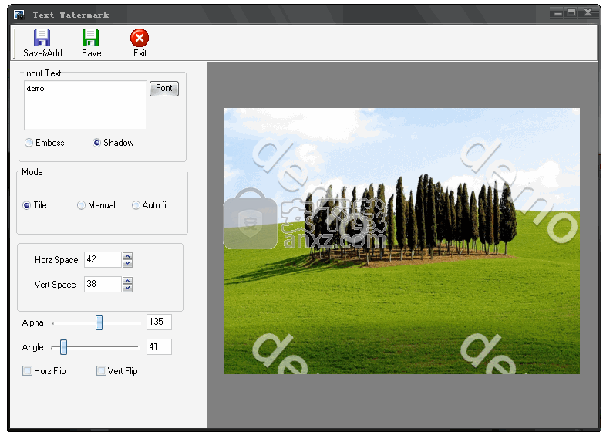The width and height of the screenshot is (613, 439).
Task: Close the Text Watermark window
Action: point(588,12)
